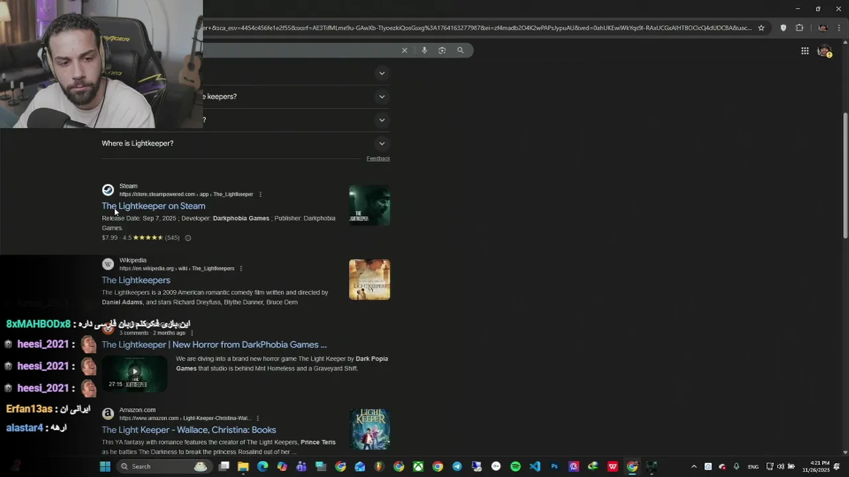Viewport: 849px width, 477px height.
Task: Open the shield extension icon
Action: coord(783,28)
